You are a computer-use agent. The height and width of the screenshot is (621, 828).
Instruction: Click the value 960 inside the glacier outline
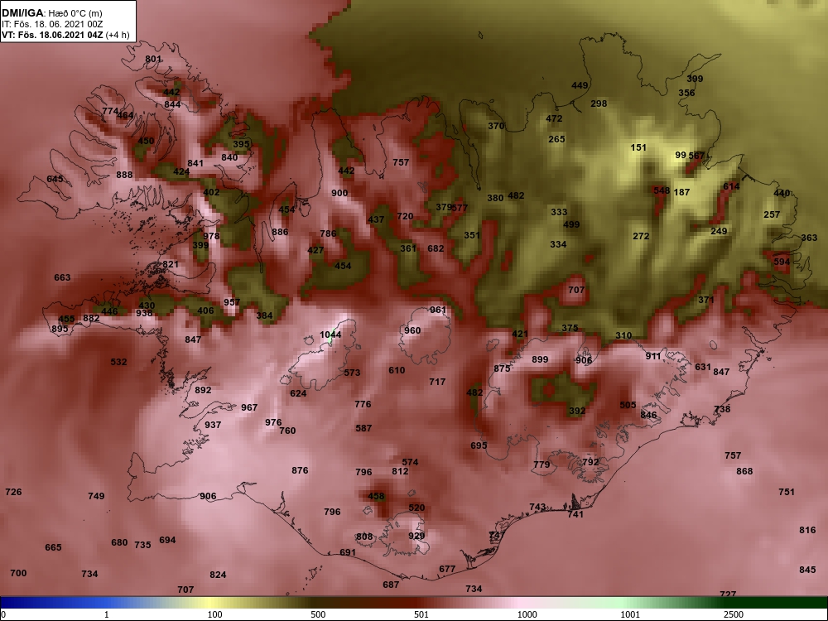[x=412, y=330]
